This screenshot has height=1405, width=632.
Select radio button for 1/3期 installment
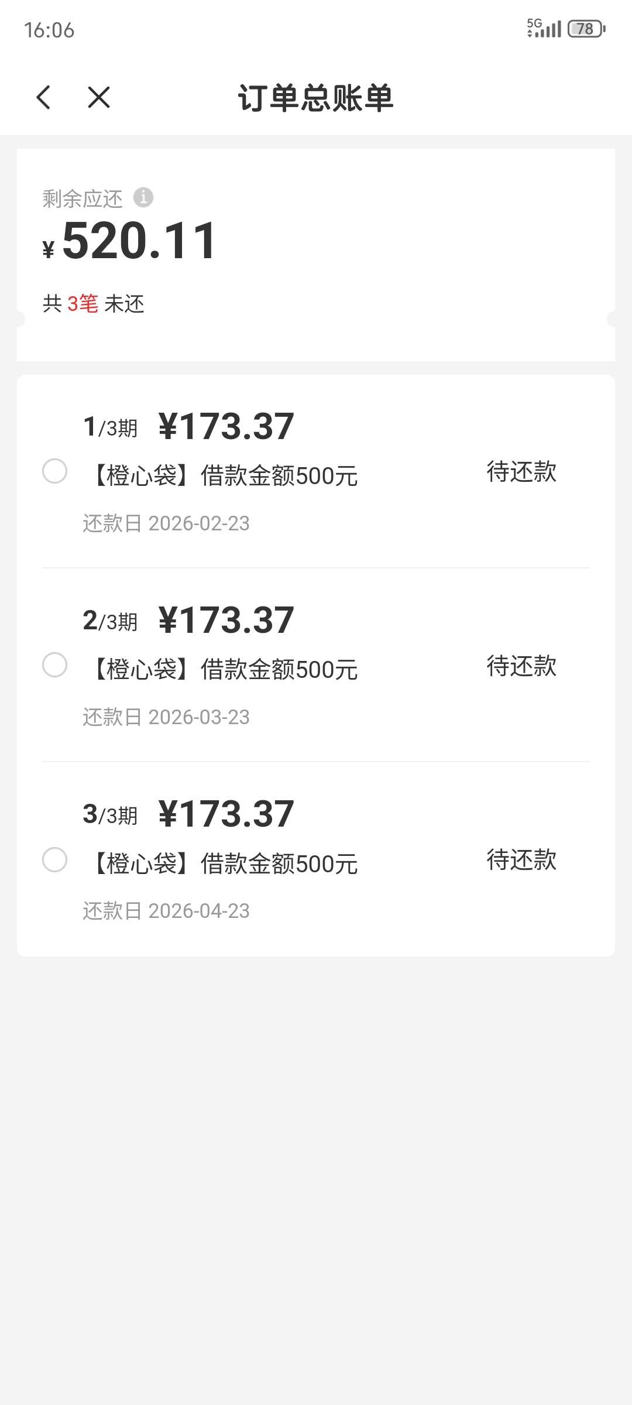[55, 471]
